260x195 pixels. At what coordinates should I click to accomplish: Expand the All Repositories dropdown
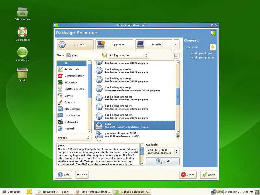point(129,55)
